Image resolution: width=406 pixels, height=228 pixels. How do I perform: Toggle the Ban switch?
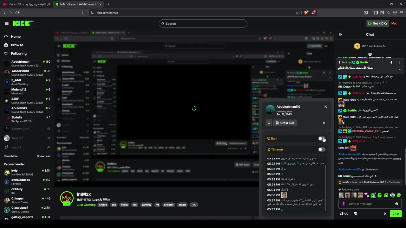[x=322, y=138]
